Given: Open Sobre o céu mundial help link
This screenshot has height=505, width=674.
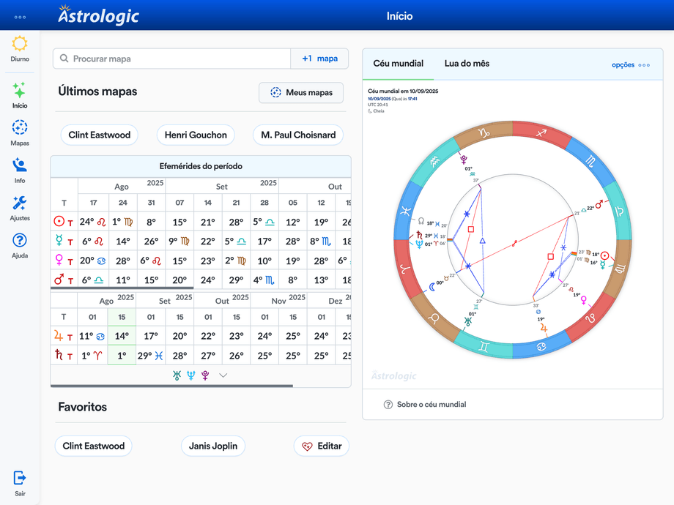Looking at the screenshot, I should (432, 405).
